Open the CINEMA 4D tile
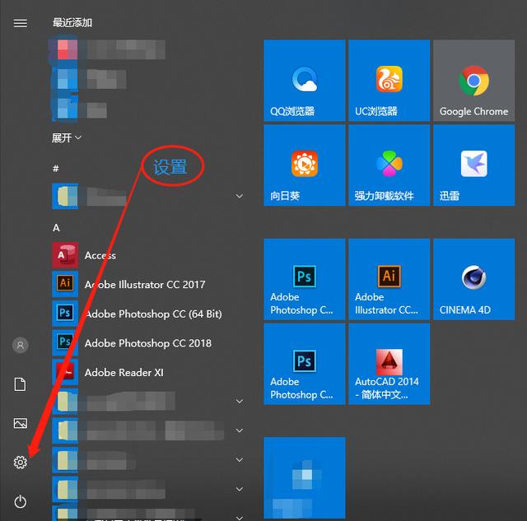 474,279
